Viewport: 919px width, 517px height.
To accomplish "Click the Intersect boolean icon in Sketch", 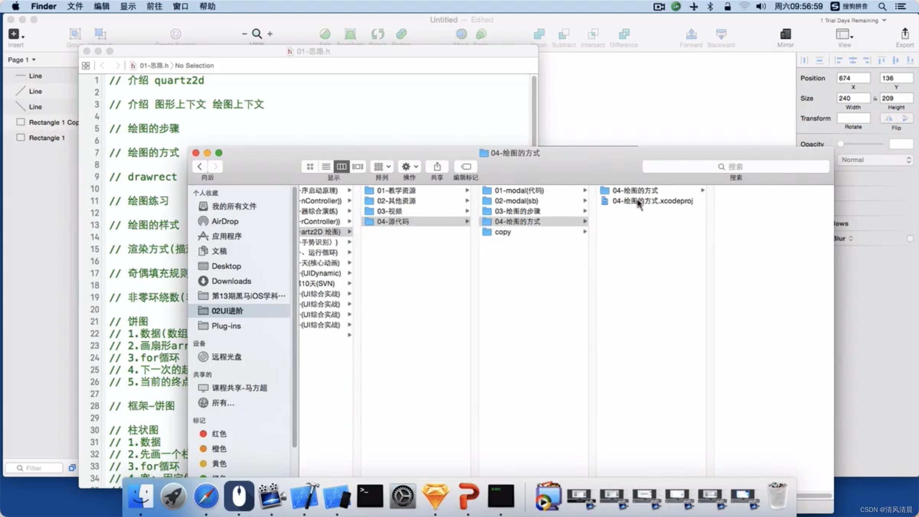I will [593, 34].
